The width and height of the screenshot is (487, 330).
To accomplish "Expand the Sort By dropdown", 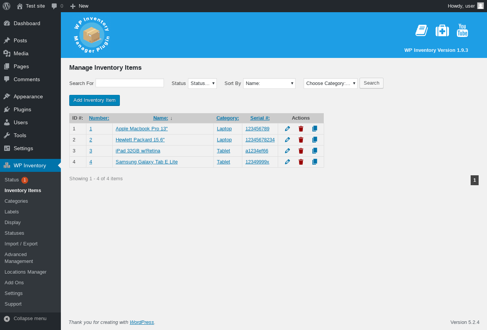I will [269, 83].
